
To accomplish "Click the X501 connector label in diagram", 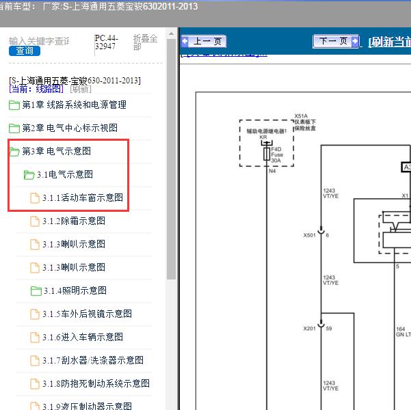I will 310,235.
